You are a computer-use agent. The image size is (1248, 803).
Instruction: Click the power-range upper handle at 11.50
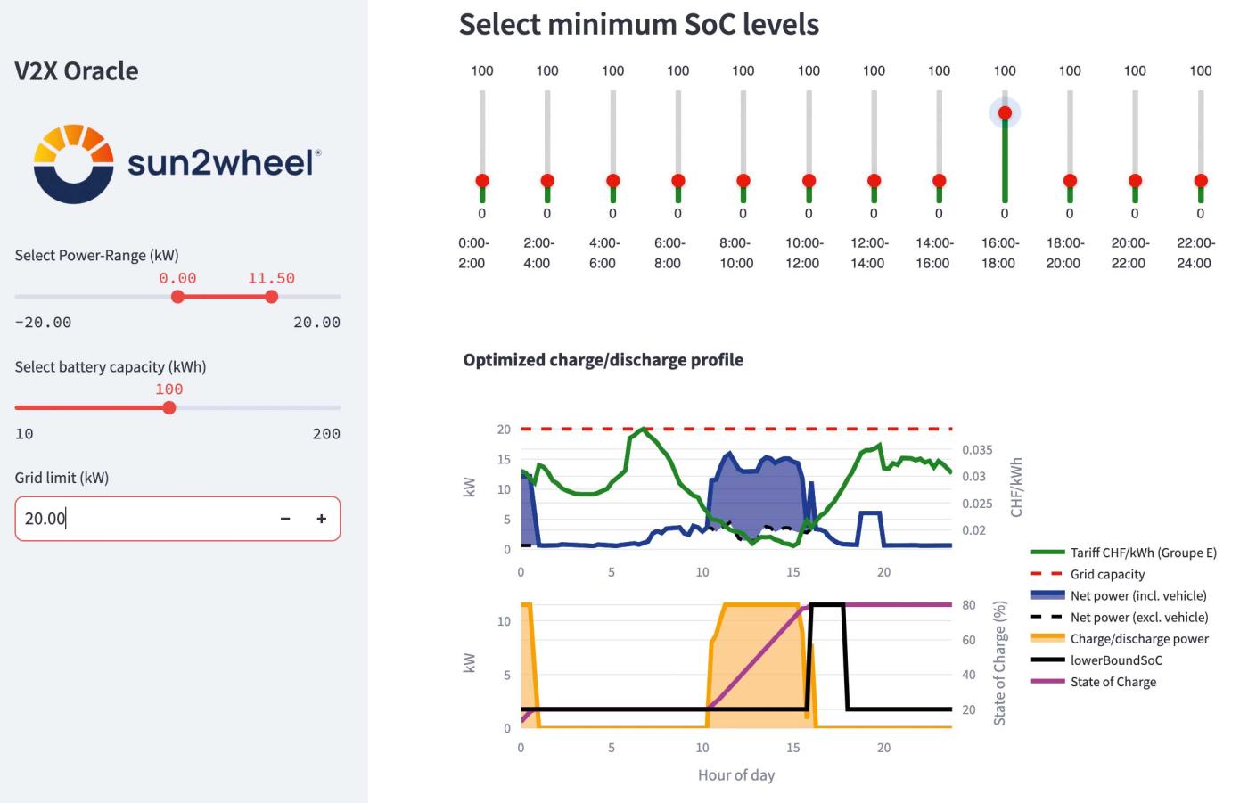pyautogui.click(x=271, y=297)
